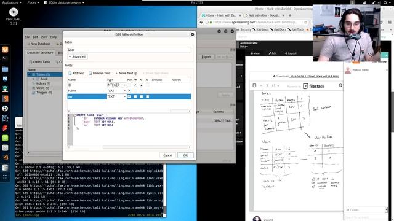This screenshot has height=221, width=394.
Task: Click the Export button behind the dialog
Action: coord(206,57)
